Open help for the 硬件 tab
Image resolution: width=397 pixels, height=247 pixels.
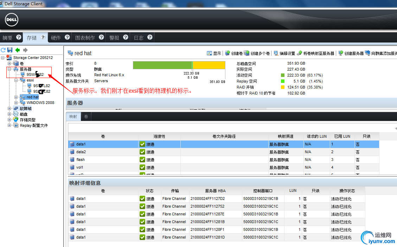[67, 37]
